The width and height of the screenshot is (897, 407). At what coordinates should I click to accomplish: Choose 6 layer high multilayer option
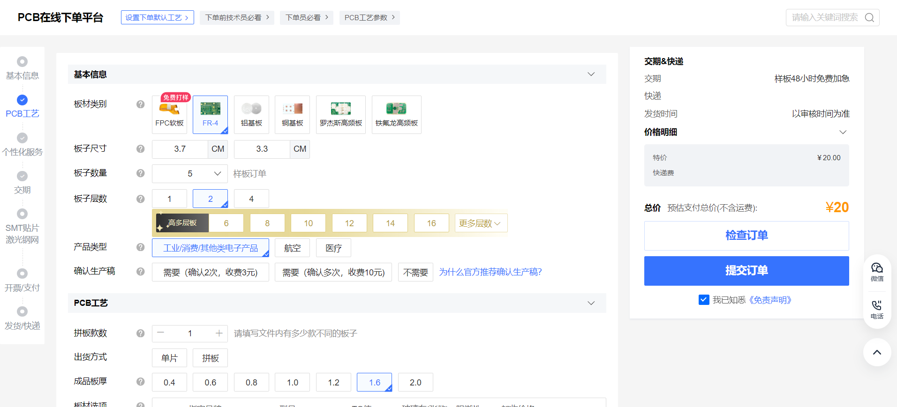[226, 223]
